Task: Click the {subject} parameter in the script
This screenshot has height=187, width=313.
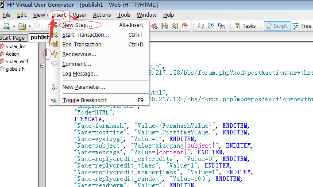Action: click(x=200, y=146)
